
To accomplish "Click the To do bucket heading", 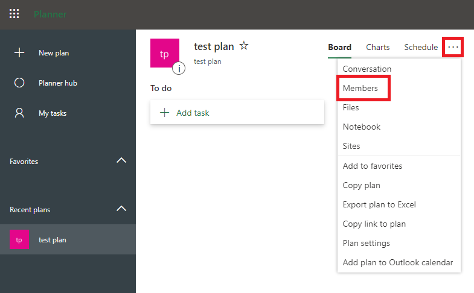I will (x=161, y=88).
